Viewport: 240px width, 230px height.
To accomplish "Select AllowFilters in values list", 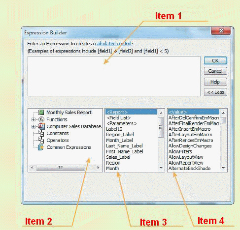I will click(194, 152).
